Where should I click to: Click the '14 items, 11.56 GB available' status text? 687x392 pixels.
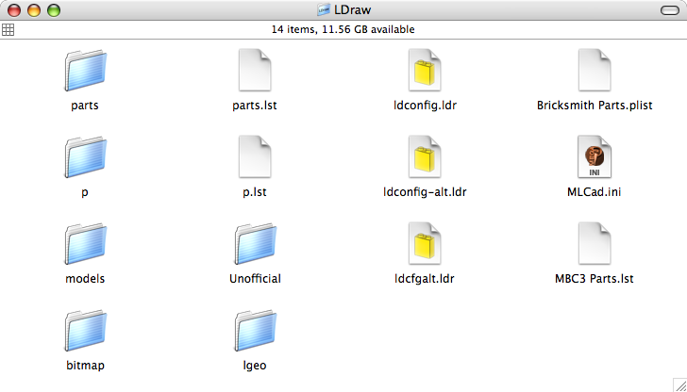coord(343,29)
